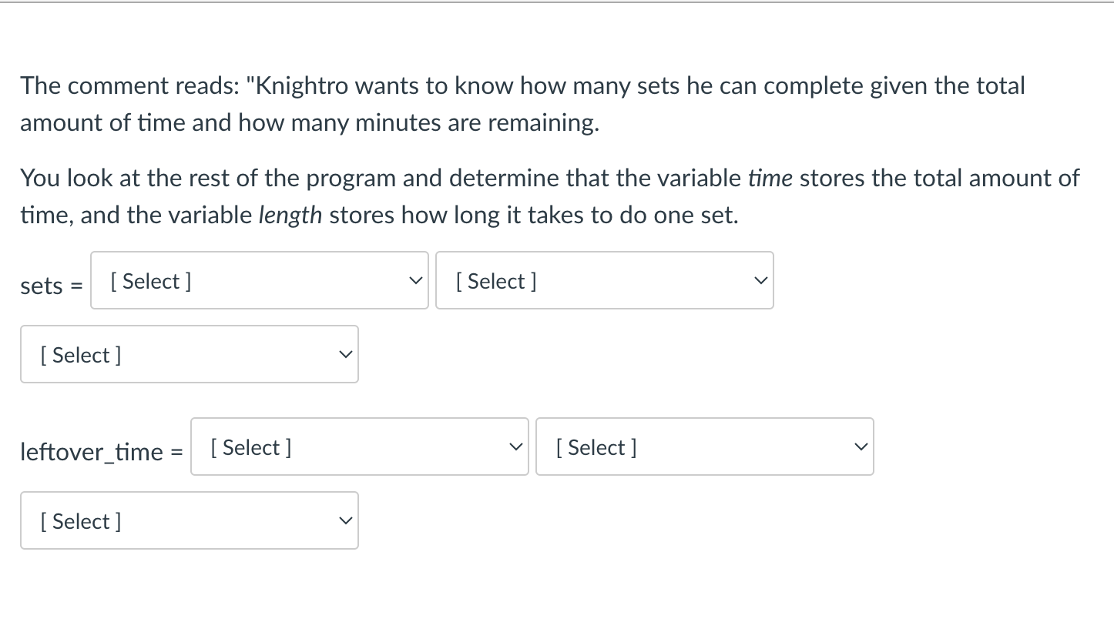Image resolution: width=1114 pixels, height=622 pixels.
Task: Click chevron of the dropdown under "sets ="
Action: point(346,355)
